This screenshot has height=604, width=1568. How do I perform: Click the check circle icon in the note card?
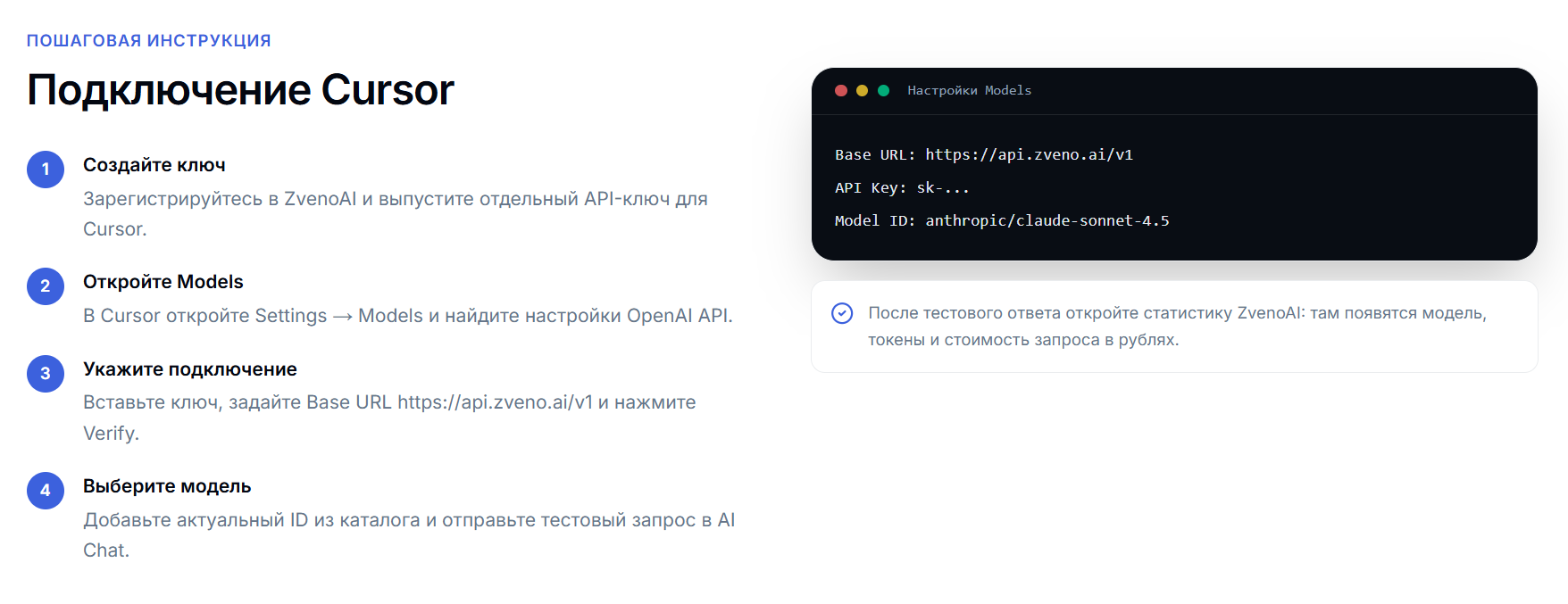[x=842, y=313]
